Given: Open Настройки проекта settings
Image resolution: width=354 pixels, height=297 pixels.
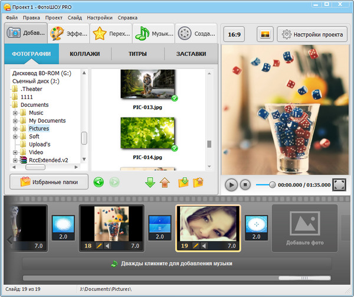Looking at the screenshot, I should click(x=312, y=34).
